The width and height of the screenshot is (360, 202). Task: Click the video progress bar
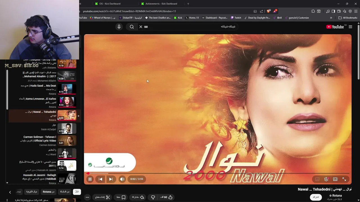point(218,173)
